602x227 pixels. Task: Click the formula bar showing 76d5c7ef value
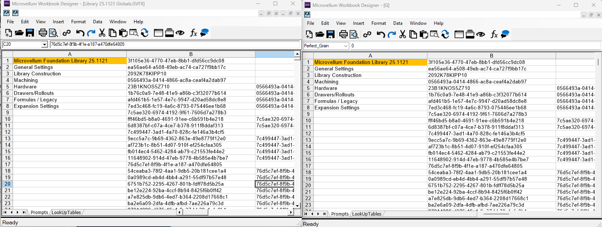tap(175, 44)
